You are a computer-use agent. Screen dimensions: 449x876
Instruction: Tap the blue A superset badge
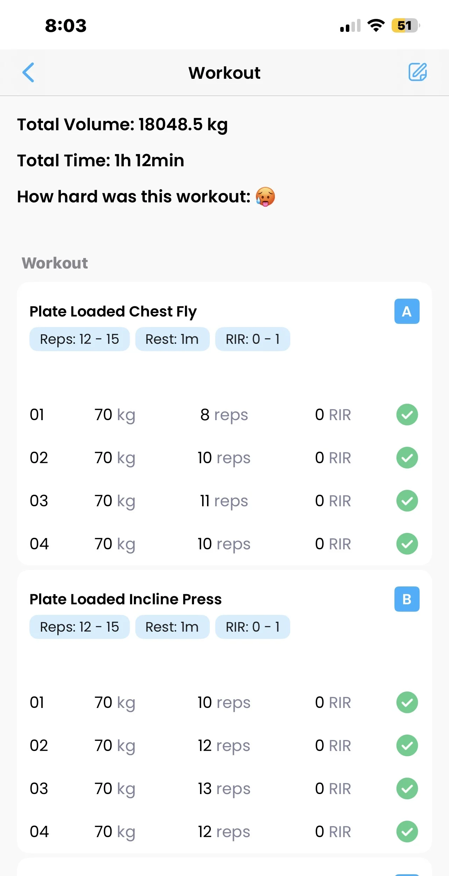(x=407, y=311)
